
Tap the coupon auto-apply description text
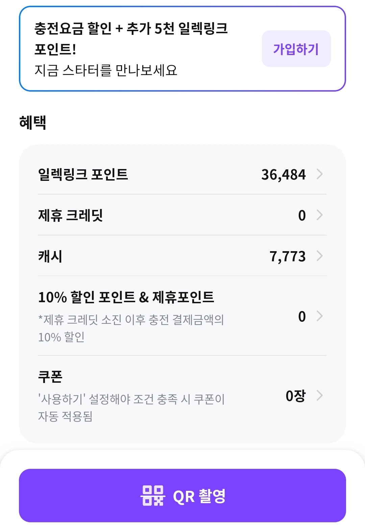point(131,408)
